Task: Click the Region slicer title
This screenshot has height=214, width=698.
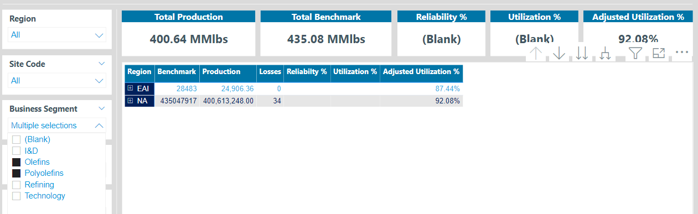Action: (x=23, y=19)
